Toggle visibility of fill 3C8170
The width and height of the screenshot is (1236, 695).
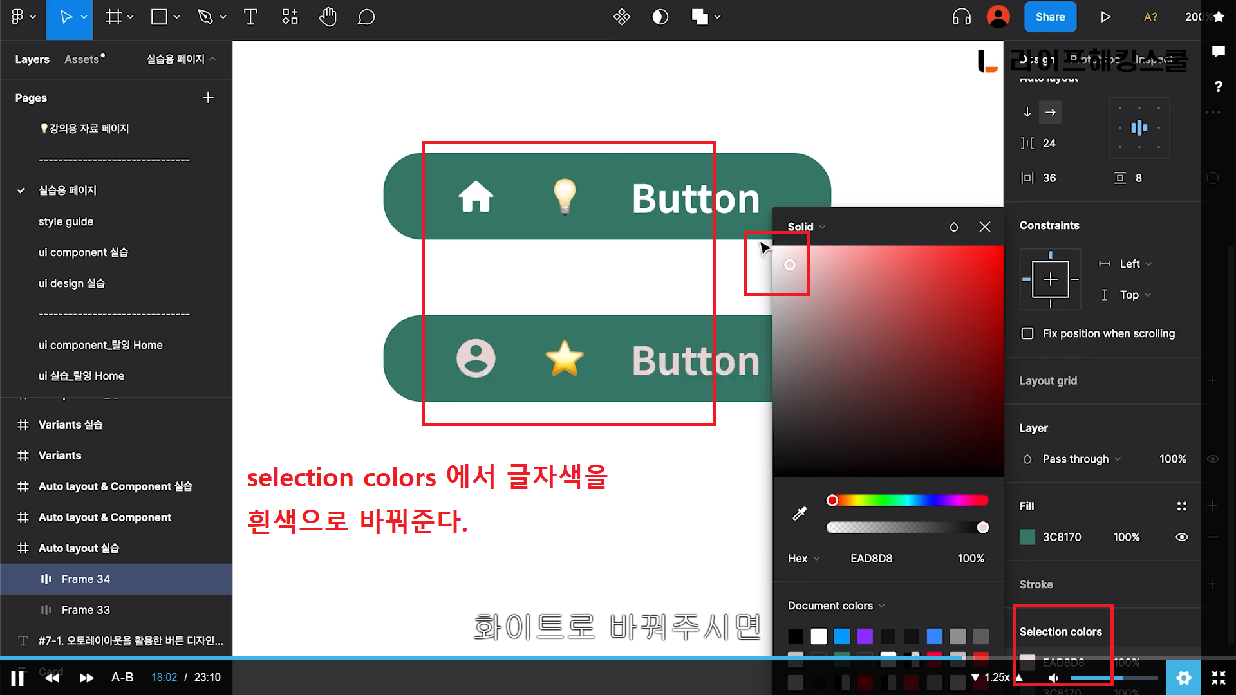pyautogui.click(x=1182, y=537)
